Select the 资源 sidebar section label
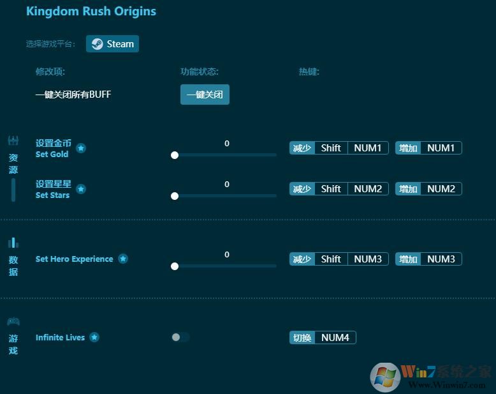This screenshot has width=496, height=394. pos(13,163)
